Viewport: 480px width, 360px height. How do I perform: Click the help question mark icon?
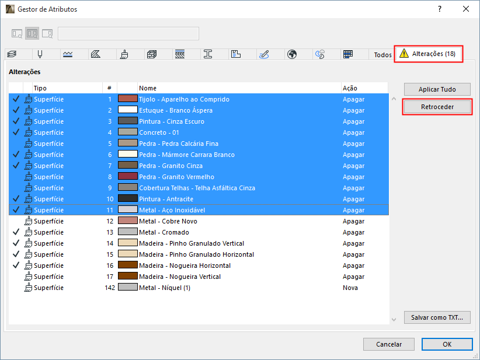click(440, 9)
